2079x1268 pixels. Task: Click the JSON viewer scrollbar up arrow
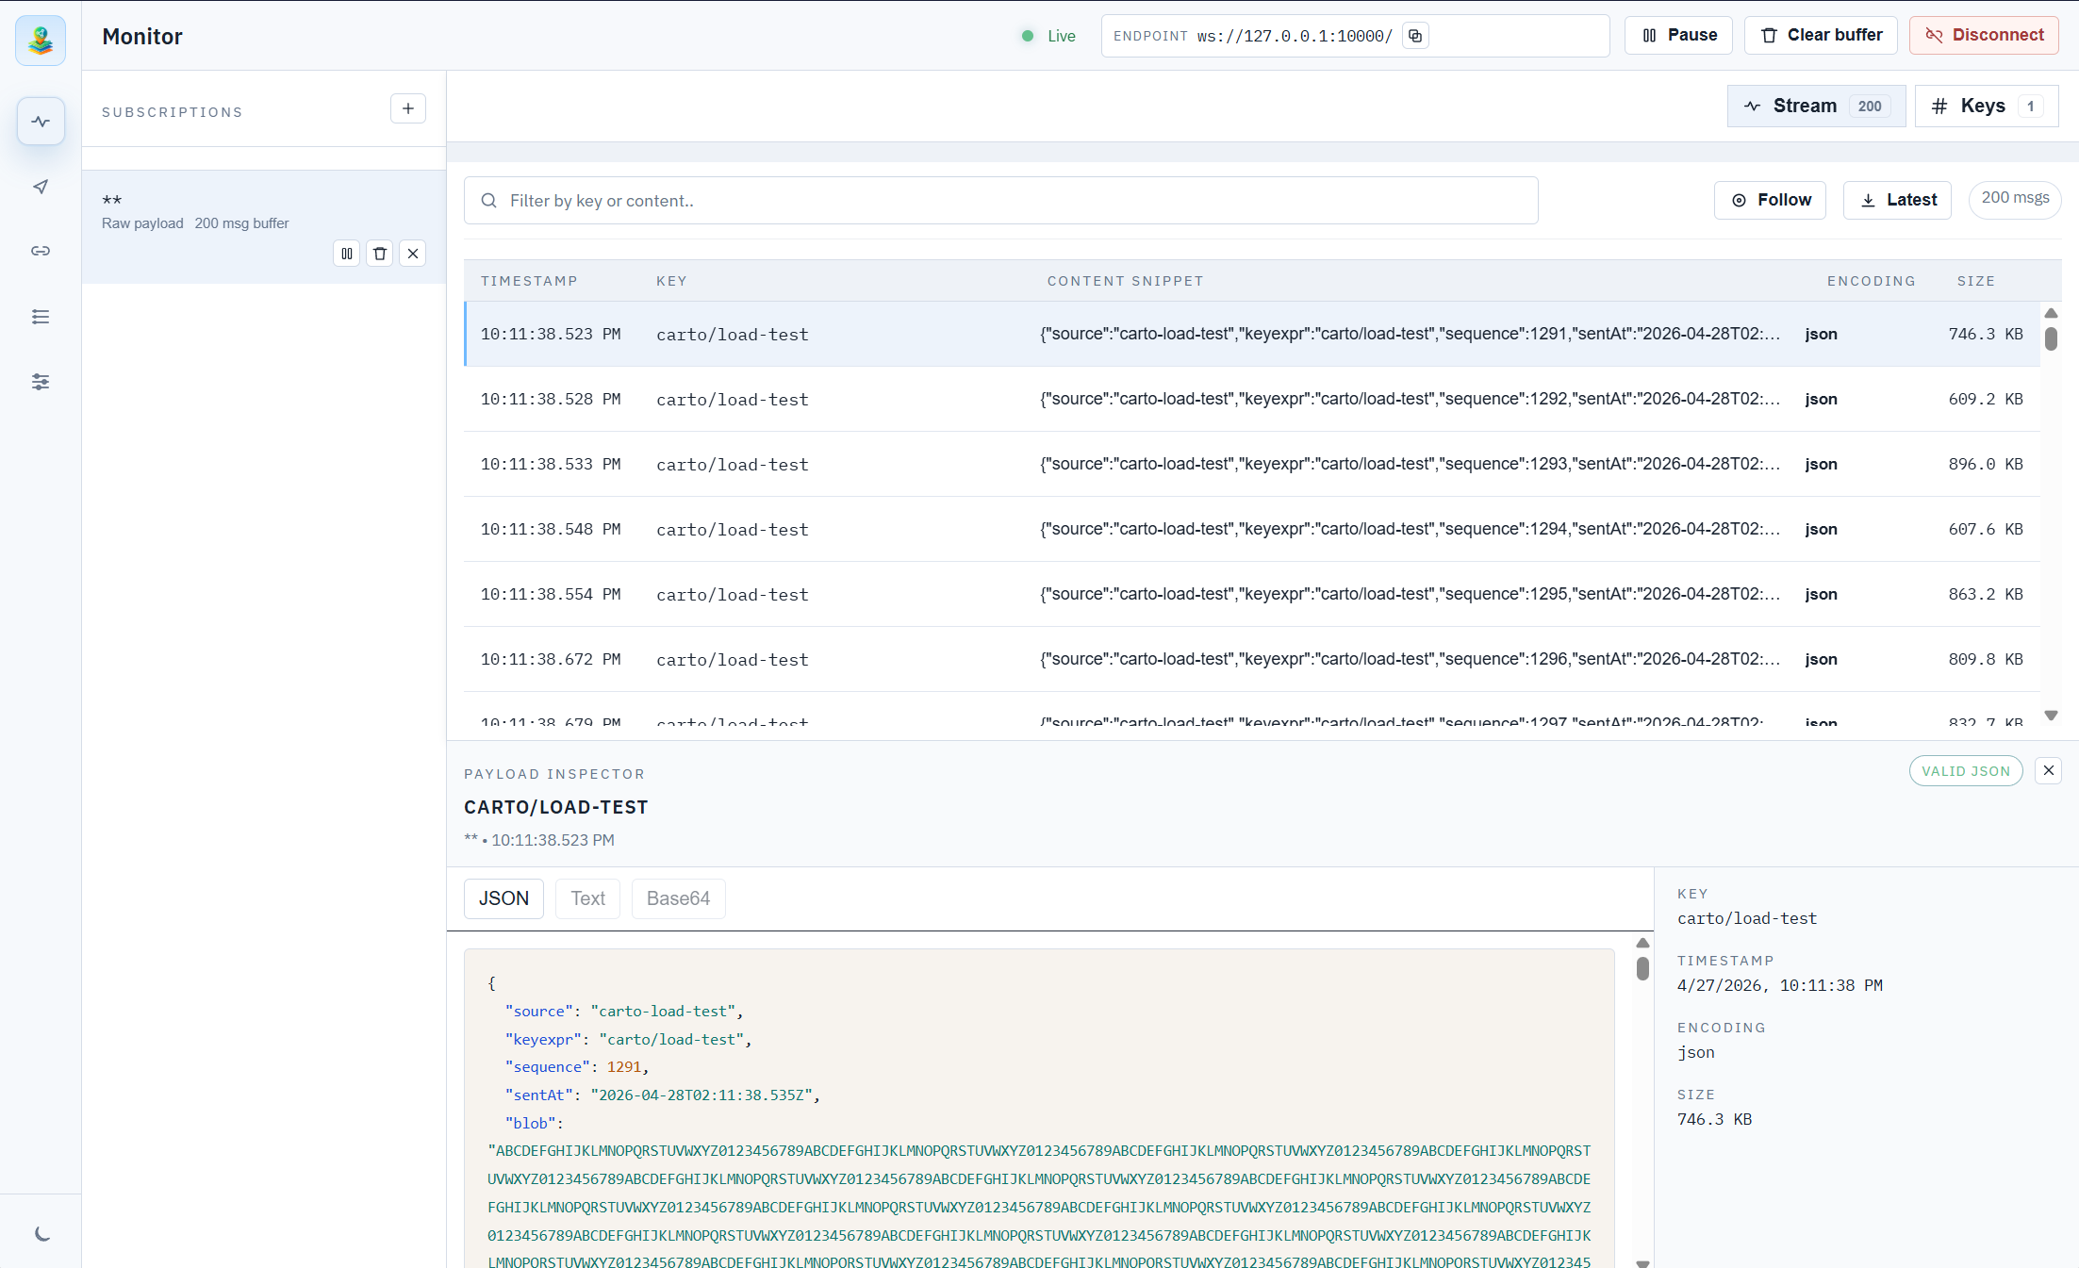pos(1642,943)
